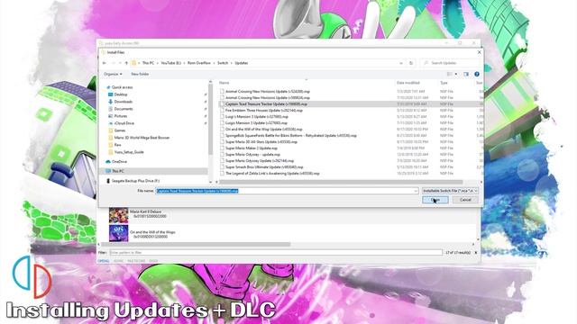Click Switch in the address breadcrumb

click(223, 63)
